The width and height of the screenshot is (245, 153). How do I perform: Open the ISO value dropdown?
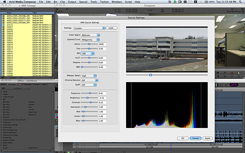click(87, 54)
